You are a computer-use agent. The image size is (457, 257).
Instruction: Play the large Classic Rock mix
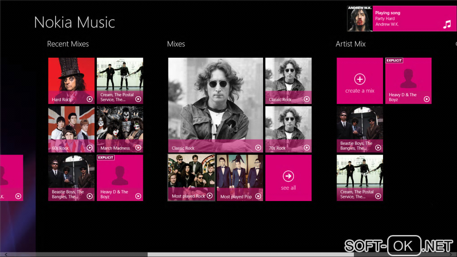(258, 148)
